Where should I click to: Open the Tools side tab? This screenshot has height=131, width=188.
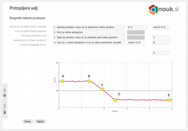pyautogui.click(x=4, y=109)
